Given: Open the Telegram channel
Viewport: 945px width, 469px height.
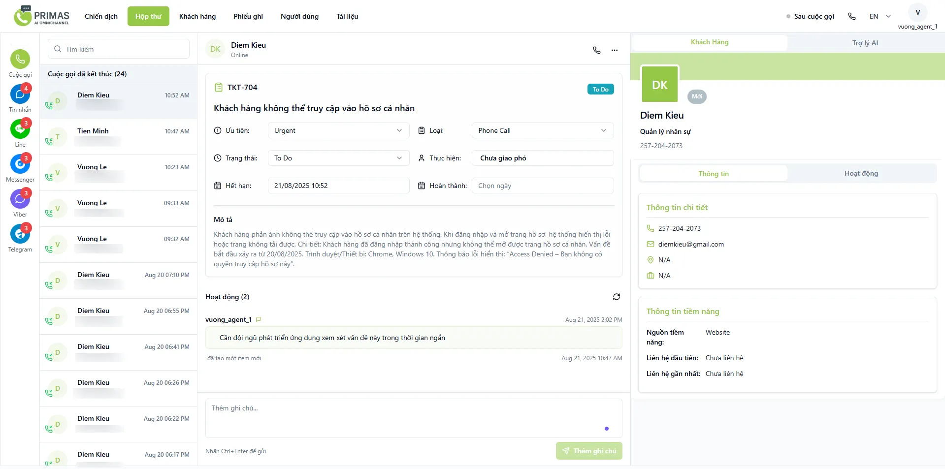Looking at the screenshot, I should [x=20, y=234].
